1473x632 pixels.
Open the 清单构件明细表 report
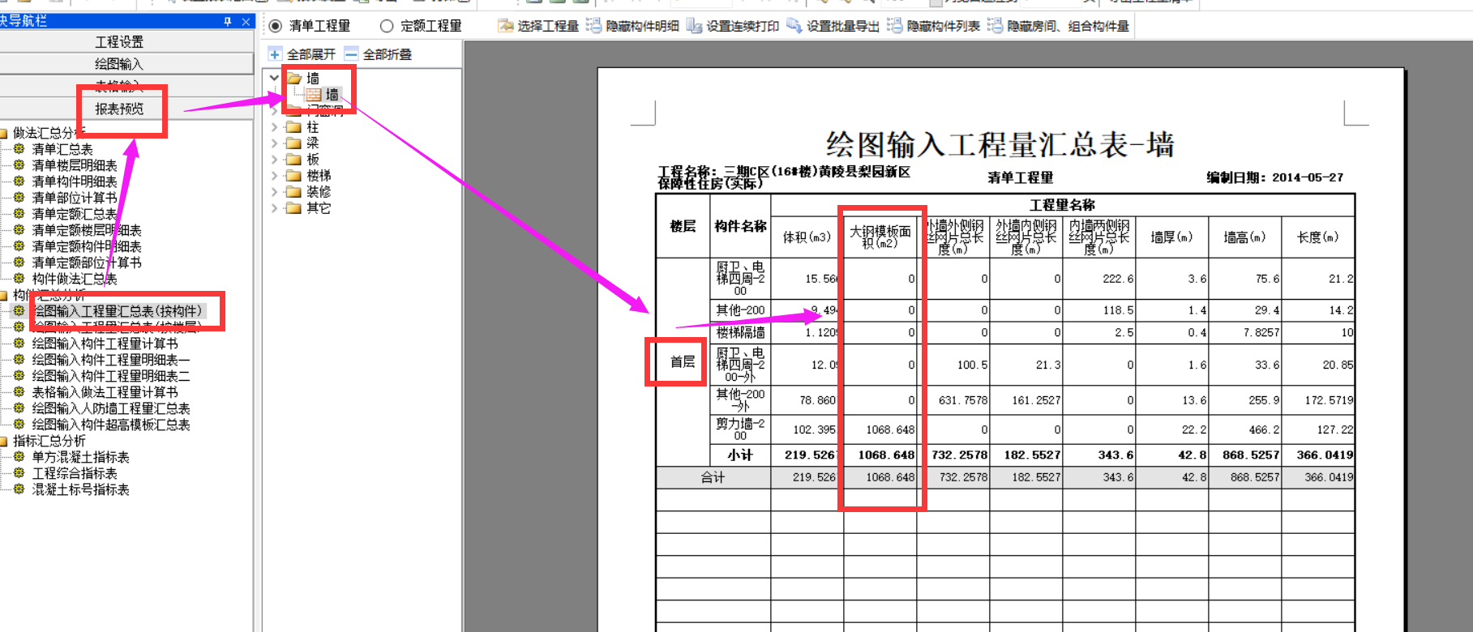(75, 181)
